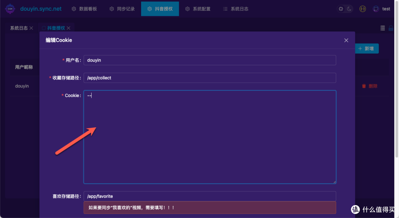Close the 编辑Cookie dialog
The height and width of the screenshot is (218, 399).
tap(346, 40)
